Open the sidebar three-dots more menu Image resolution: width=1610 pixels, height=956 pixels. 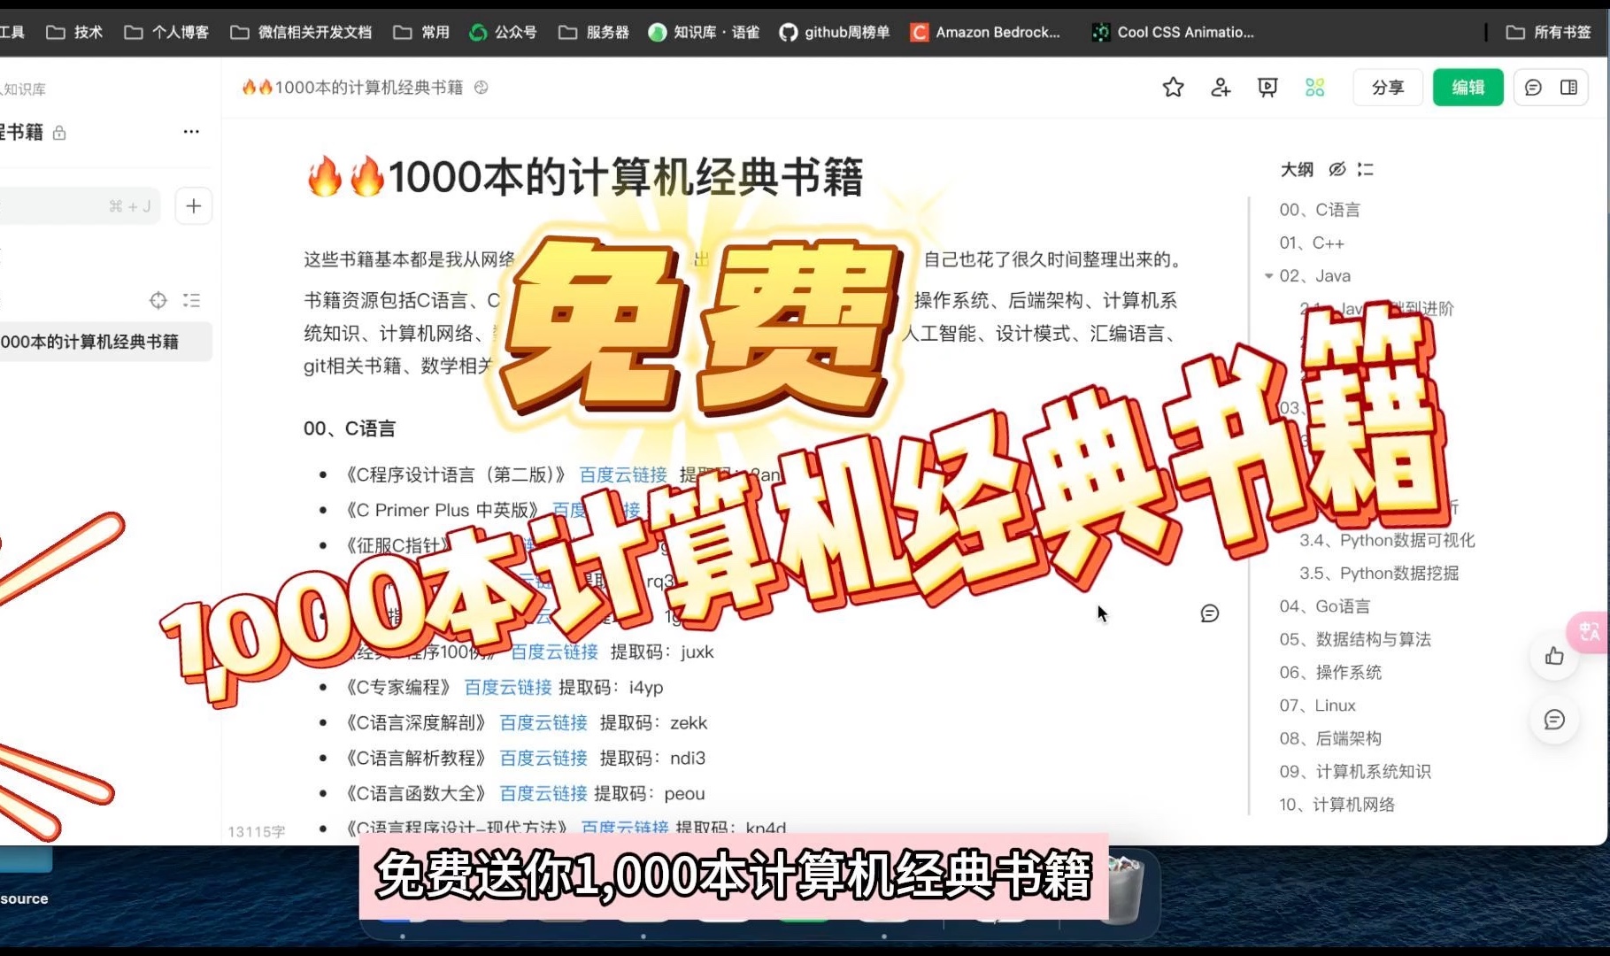(x=191, y=131)
